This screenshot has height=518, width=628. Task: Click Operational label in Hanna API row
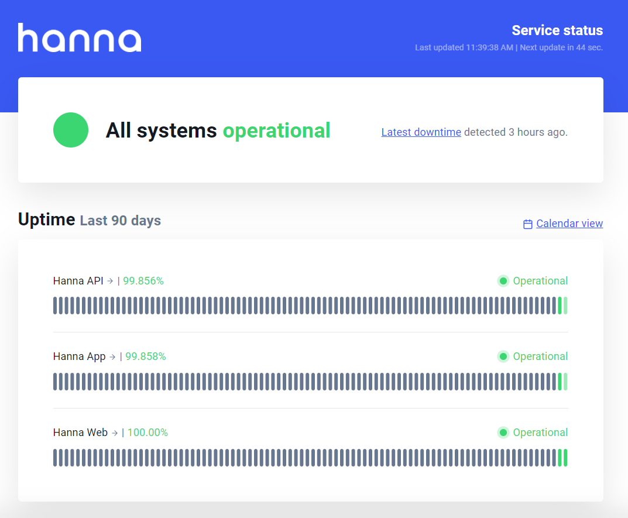(540, 281)
